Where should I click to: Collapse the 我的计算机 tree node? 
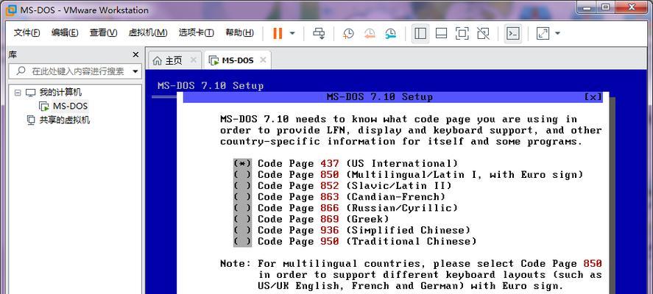[18, 93]
